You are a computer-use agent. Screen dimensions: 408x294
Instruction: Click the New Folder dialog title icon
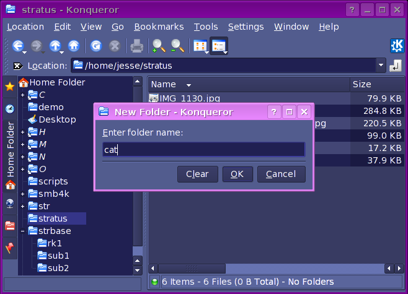(104, 111)
